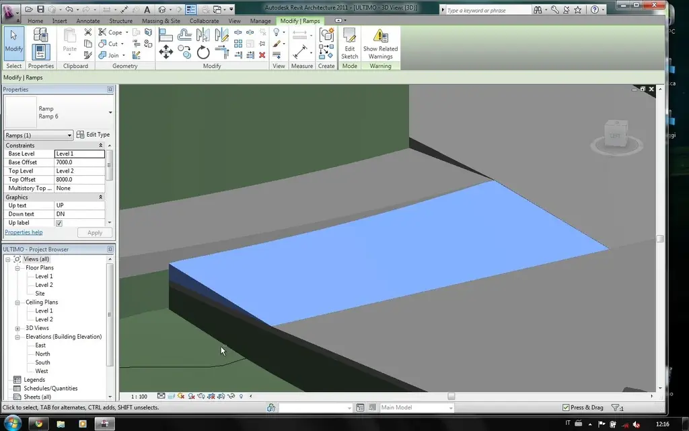This screenshot has height=431, width=689.
Task: Toggle the Properties palette icon
Action: pyautogui.click(x=40, y=52)
